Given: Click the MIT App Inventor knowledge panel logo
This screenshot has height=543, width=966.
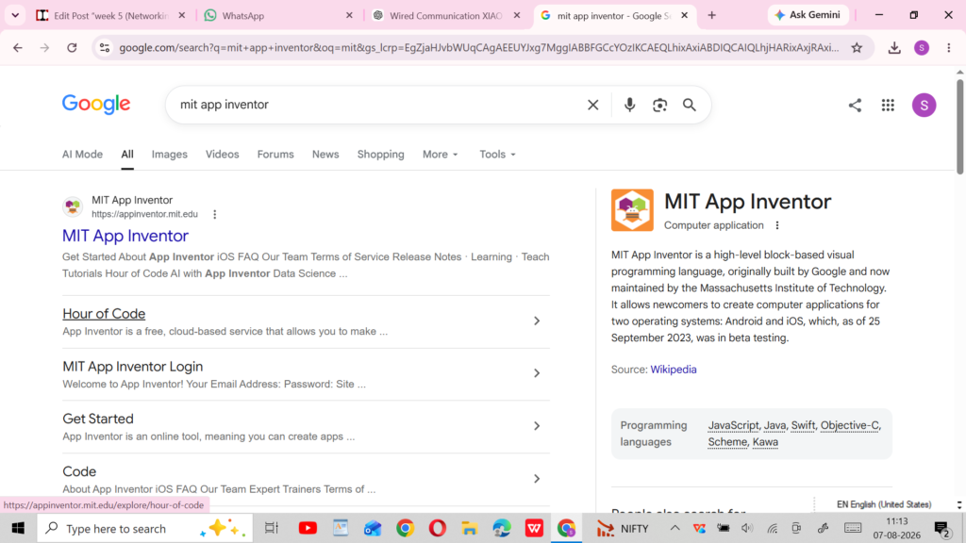Looking at the screenshot, I should 632,210.
